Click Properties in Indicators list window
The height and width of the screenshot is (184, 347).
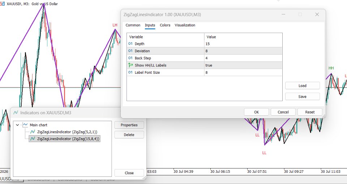[129, 125]
